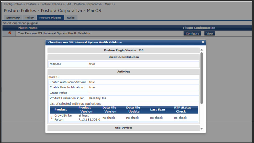Uncheck the ClearPass macOS Universal plugin checkbox
Screen dimensions: 254x143
coord(10,33)
